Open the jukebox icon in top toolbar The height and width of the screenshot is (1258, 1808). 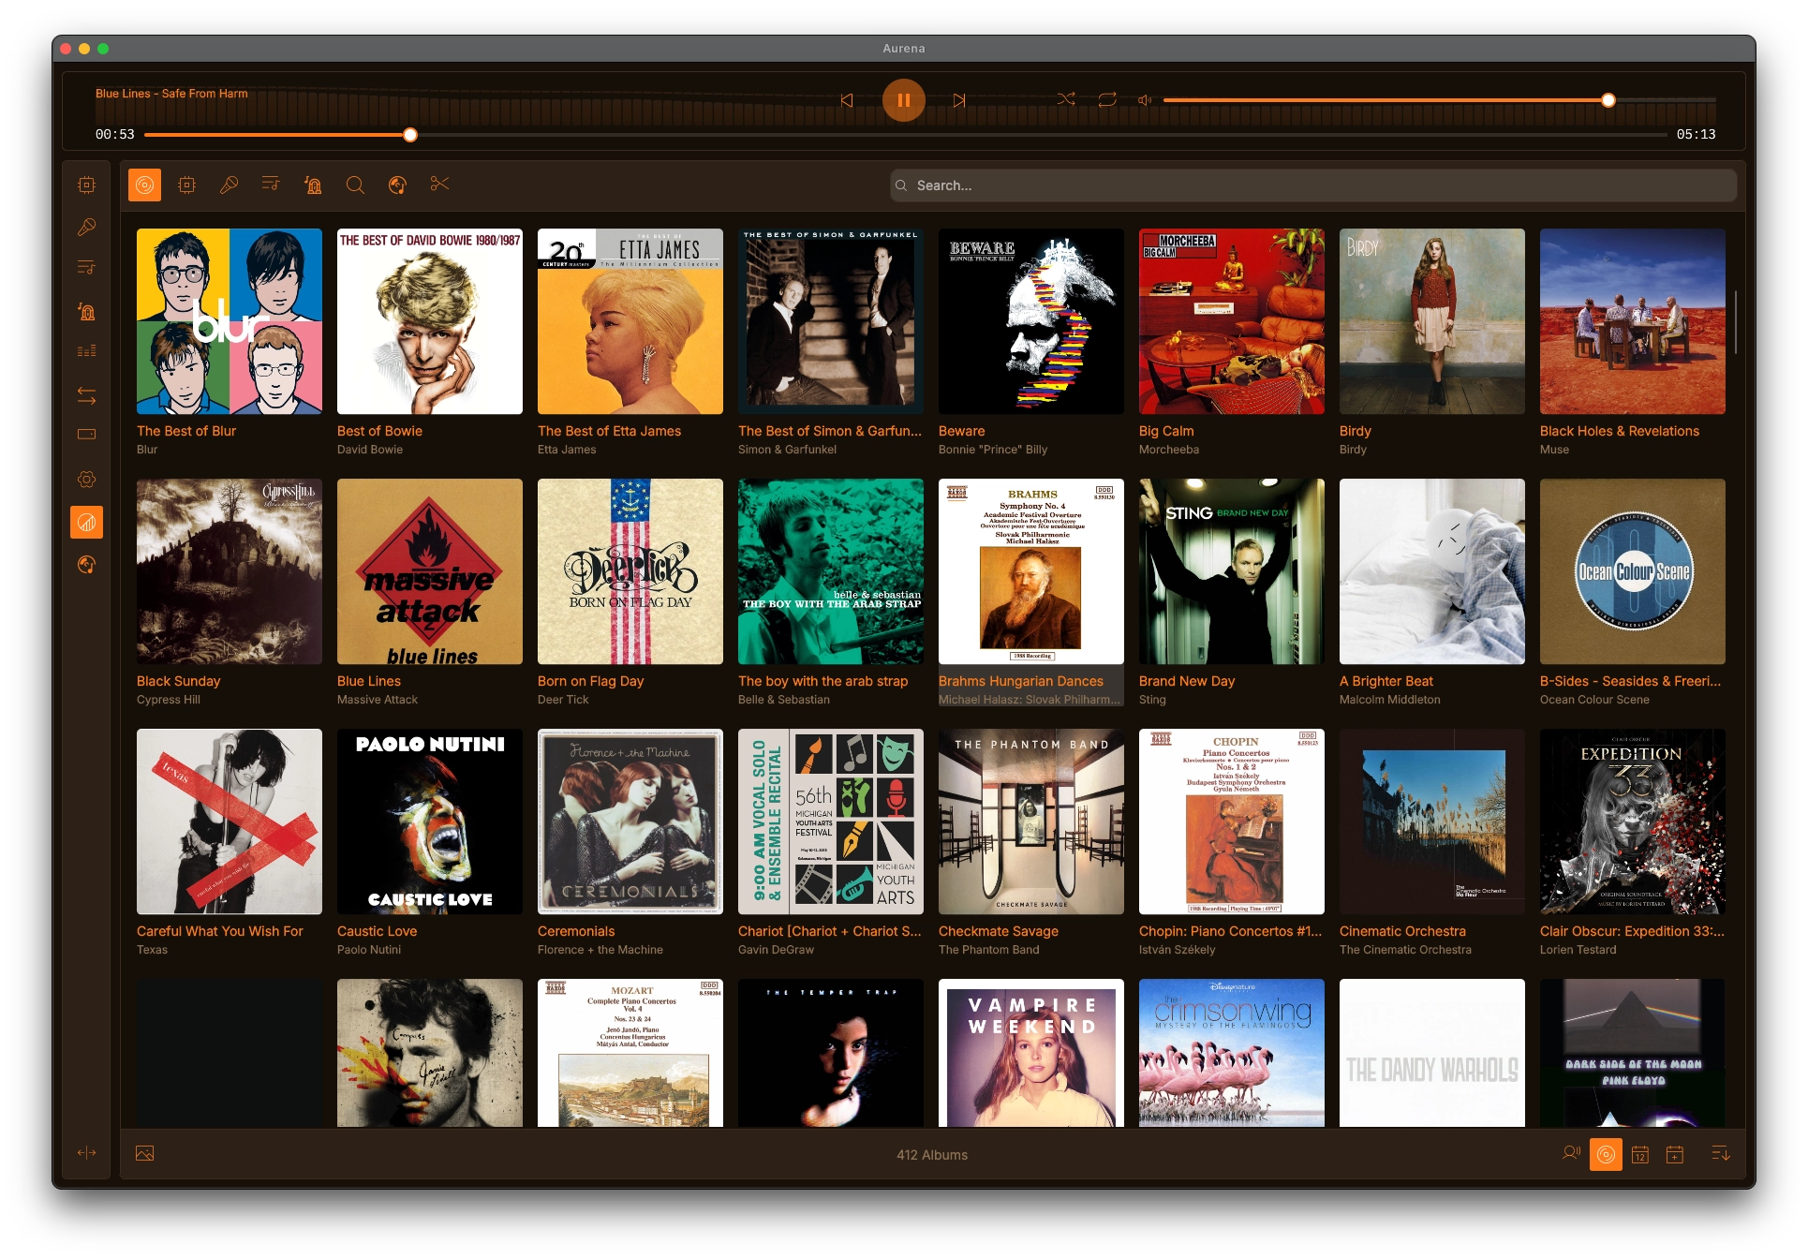[313, 185]
